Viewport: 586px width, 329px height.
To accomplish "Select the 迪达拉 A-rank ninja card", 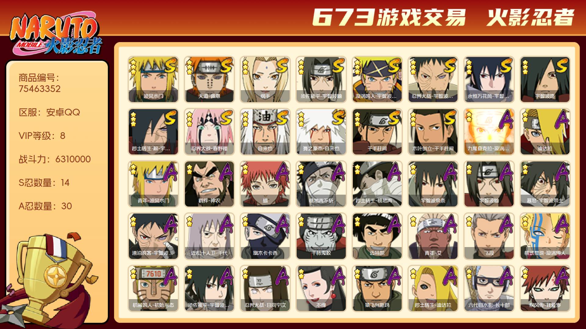I will click(x=545, y=132).
